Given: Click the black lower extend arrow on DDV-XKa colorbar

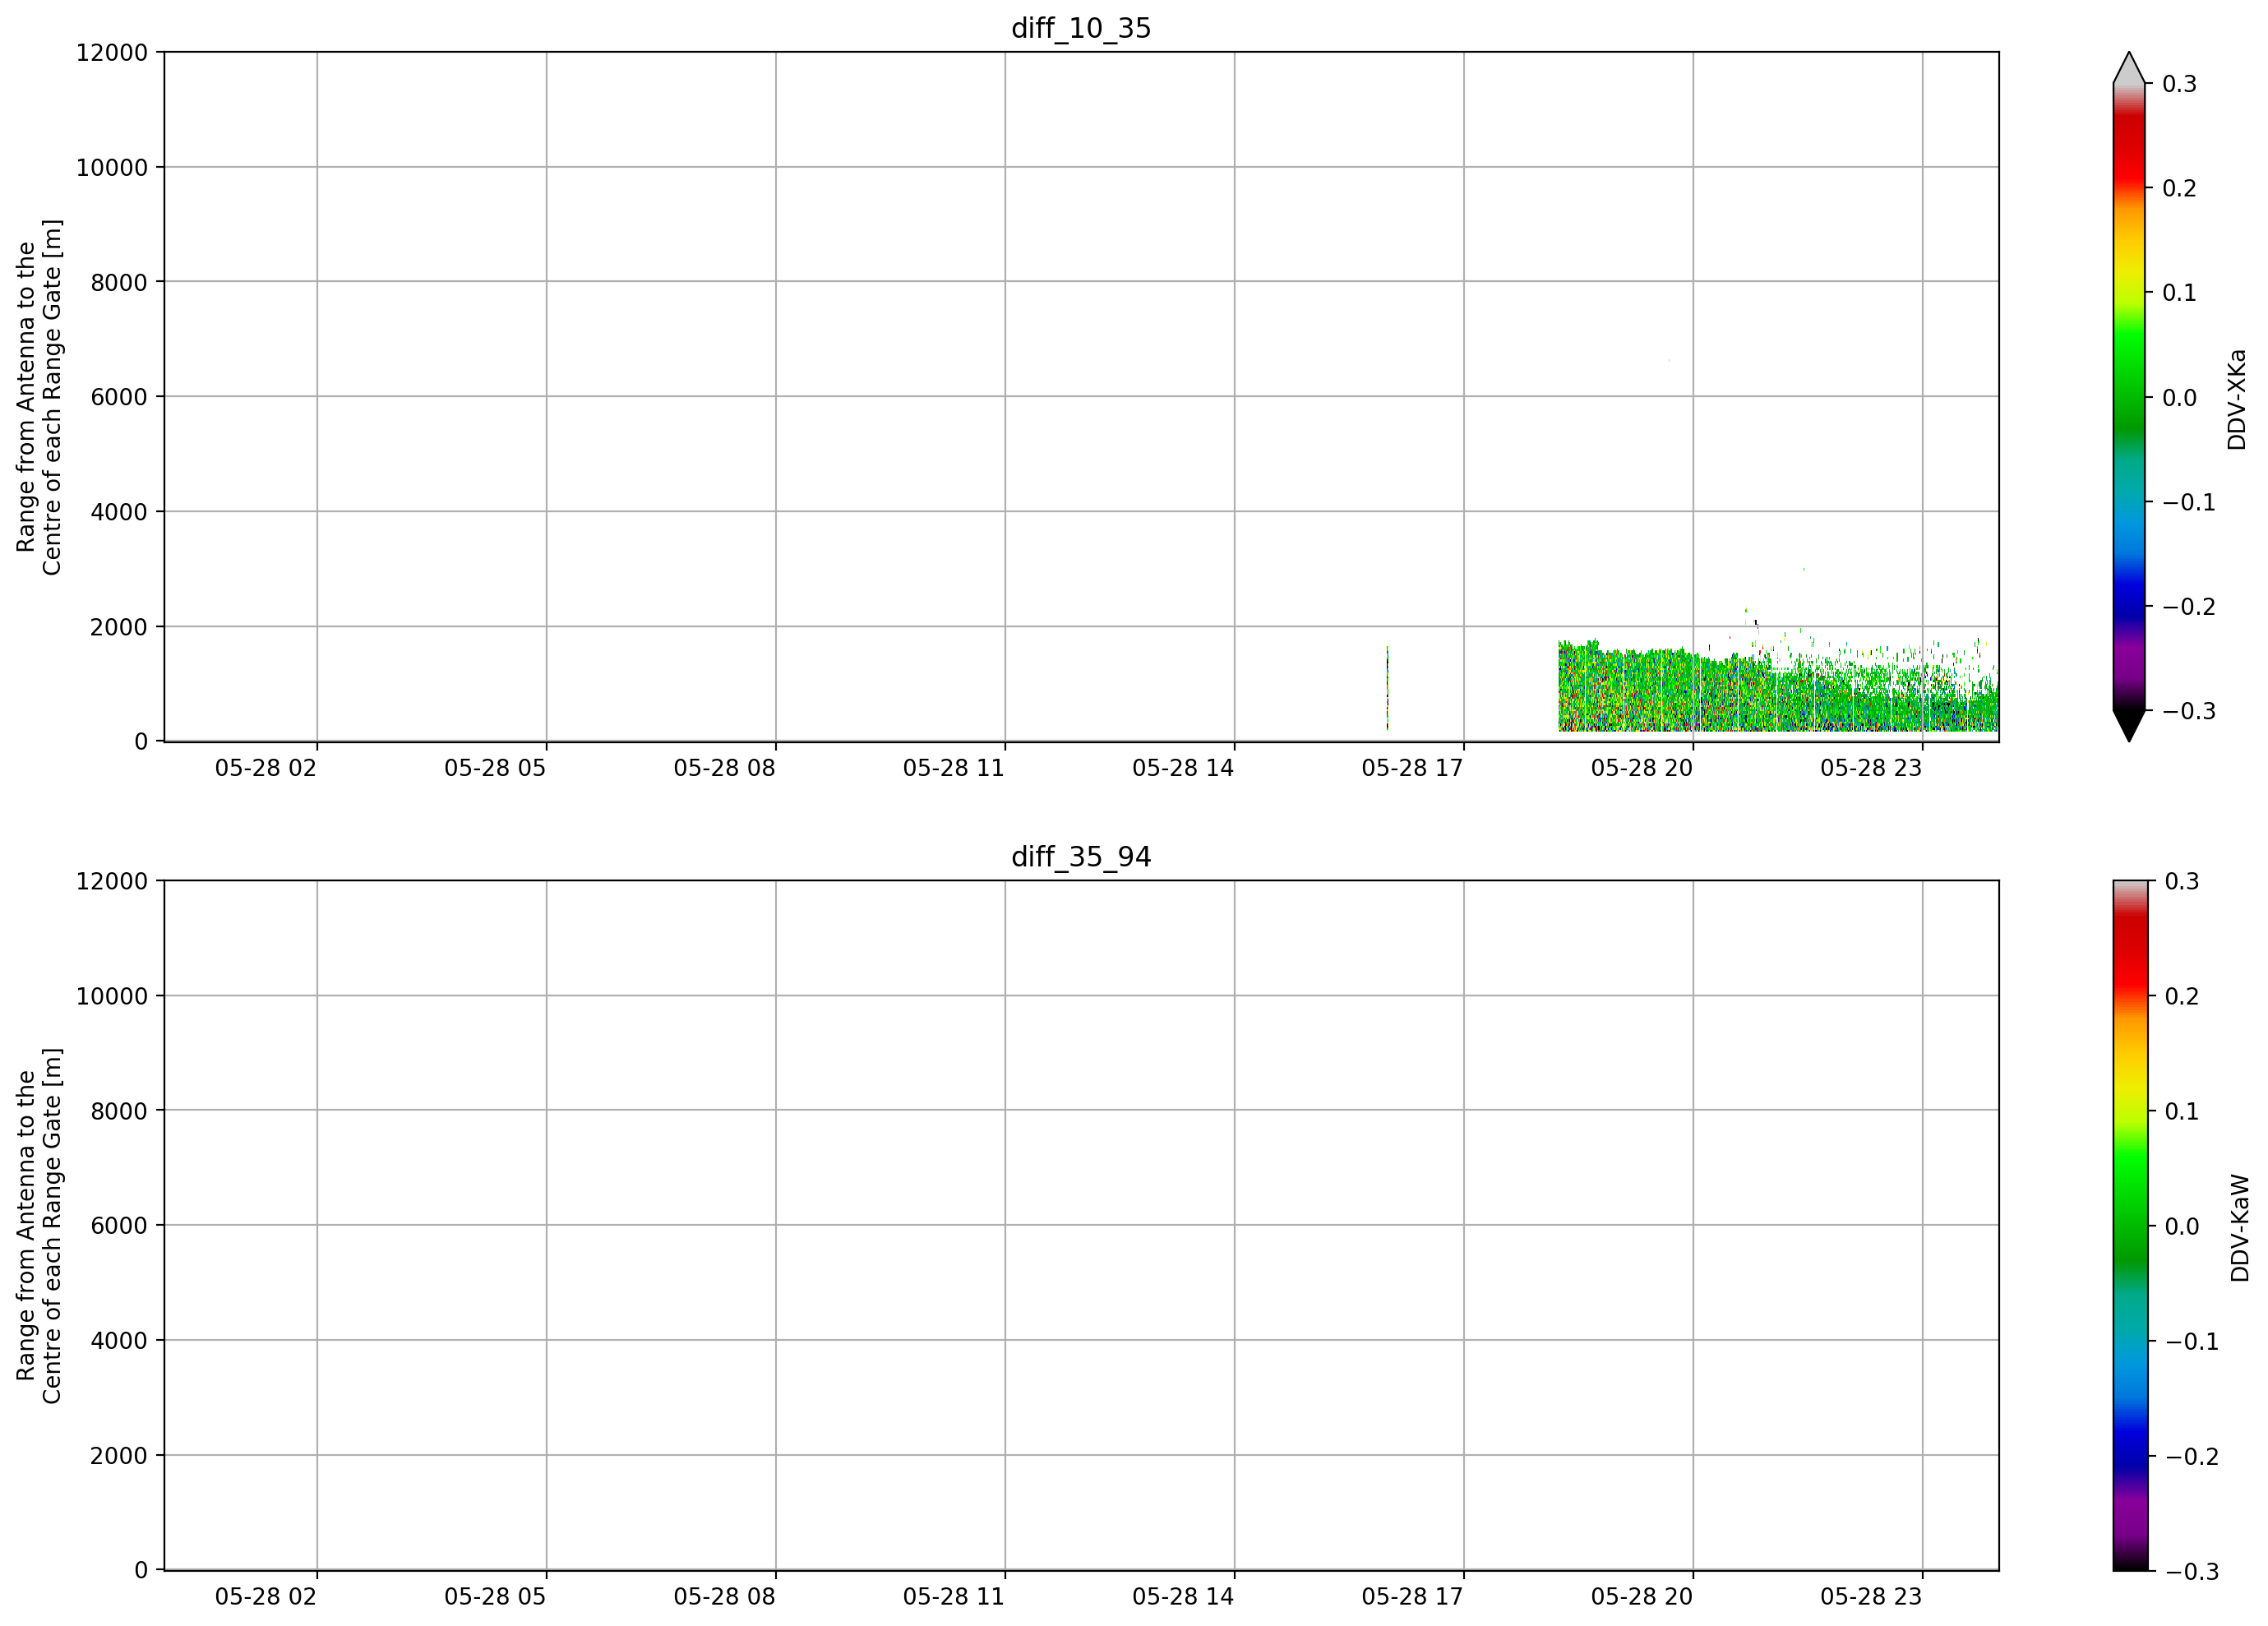Looking at the screenshot, I should tap(2129, 726).
